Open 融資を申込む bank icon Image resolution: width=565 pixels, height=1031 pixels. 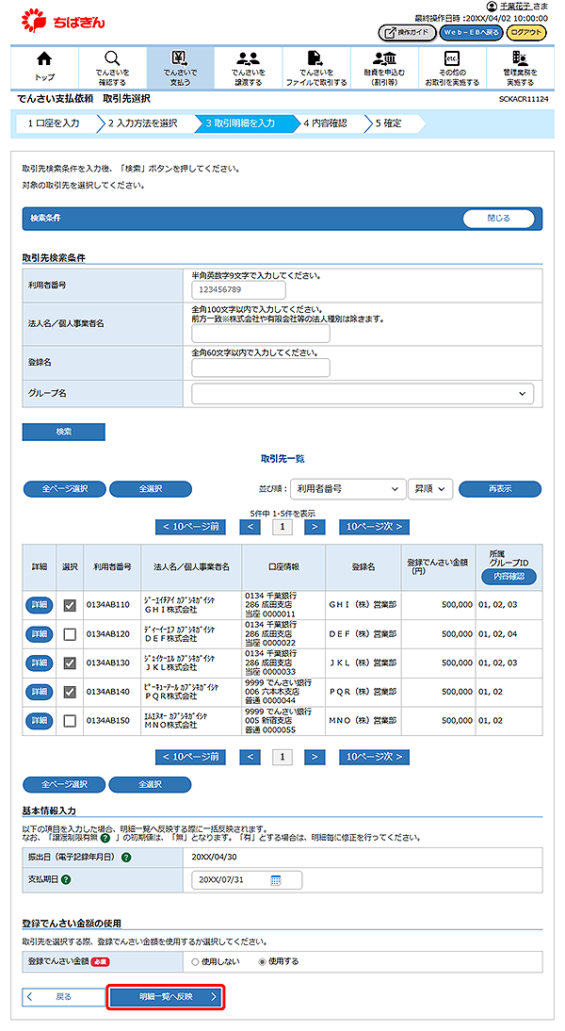(383, 60)
